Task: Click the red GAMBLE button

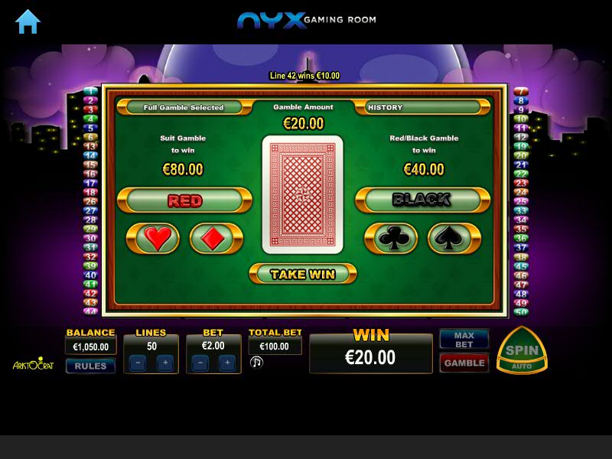Action: 464,363
